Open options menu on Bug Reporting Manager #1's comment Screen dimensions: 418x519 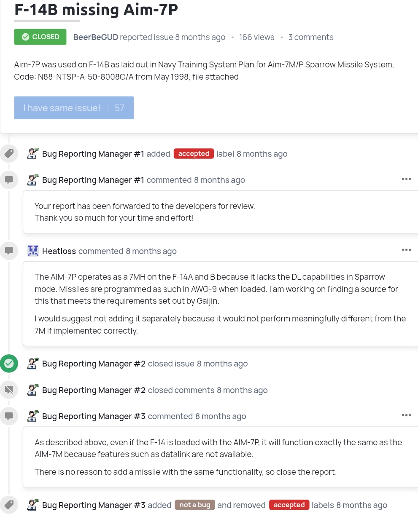(x=406, y=179)
